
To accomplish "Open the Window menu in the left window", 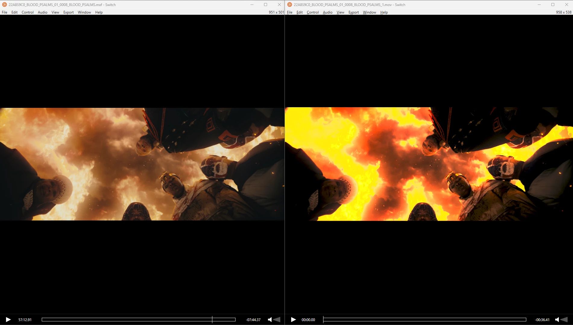I will 84,12.
